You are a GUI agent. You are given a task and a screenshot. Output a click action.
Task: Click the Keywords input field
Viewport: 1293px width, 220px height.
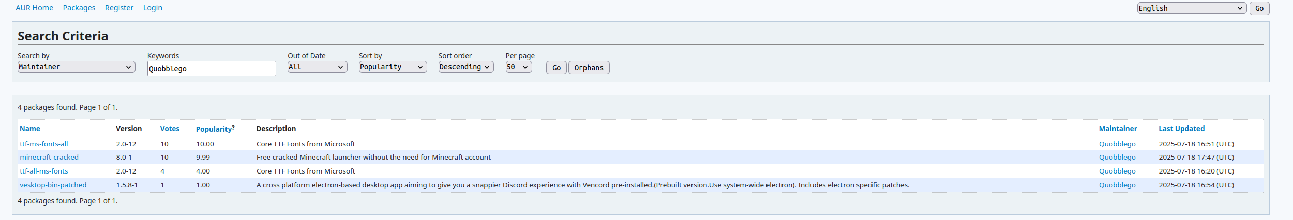[x=211, y=69]
